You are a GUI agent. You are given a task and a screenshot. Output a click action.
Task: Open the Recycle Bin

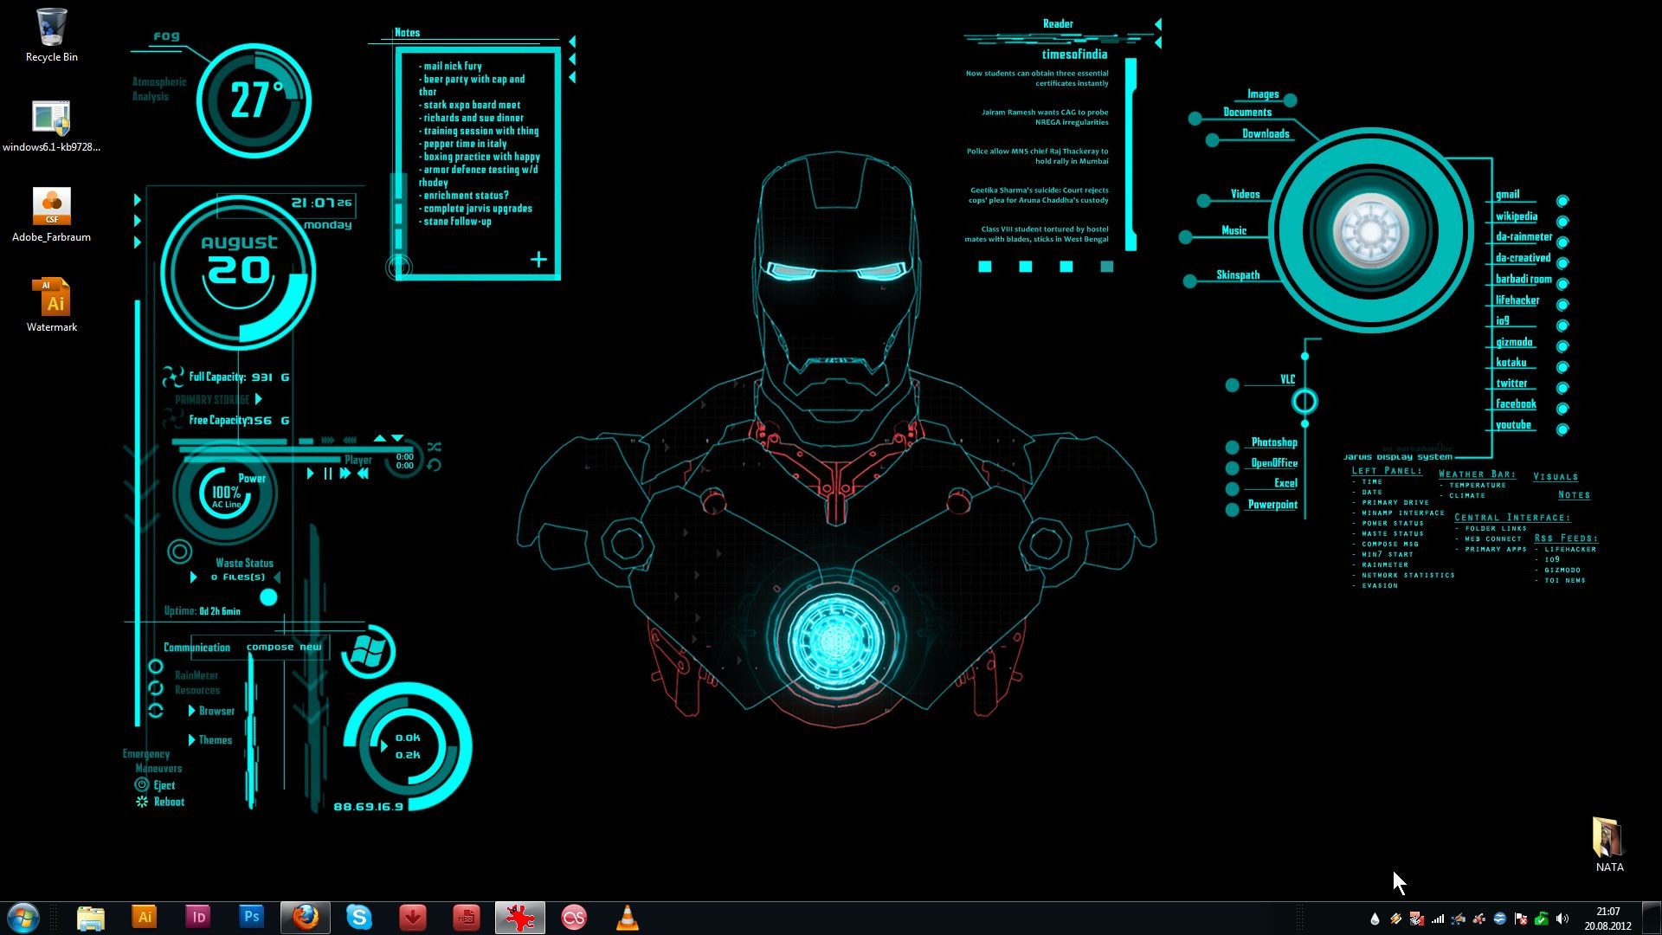[x=52, y=32]
